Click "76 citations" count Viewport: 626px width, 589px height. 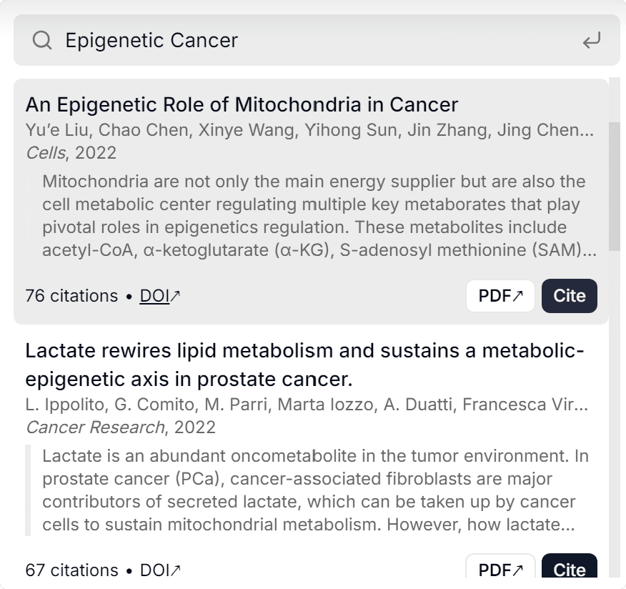click(71, 296)
